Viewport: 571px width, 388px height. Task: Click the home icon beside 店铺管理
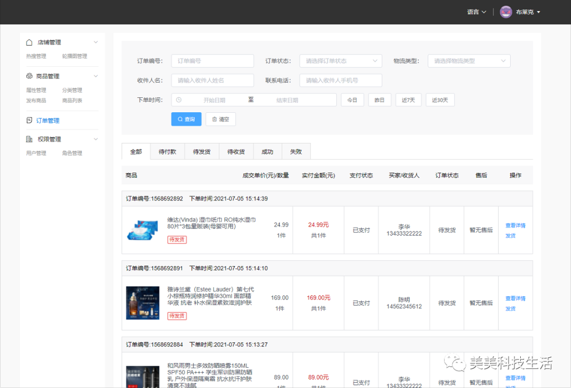[29, 42]
